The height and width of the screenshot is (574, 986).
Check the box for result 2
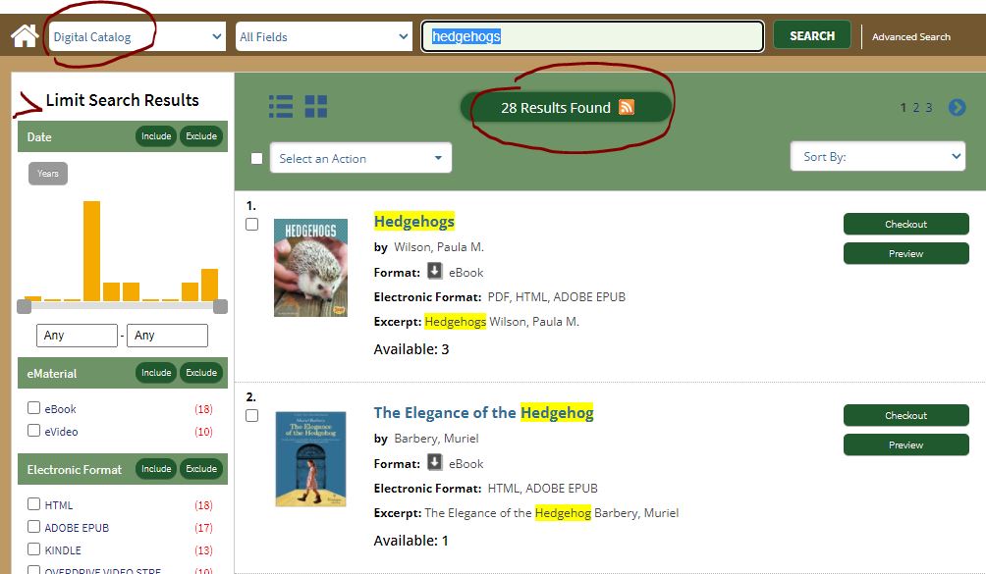coord(251,416)
